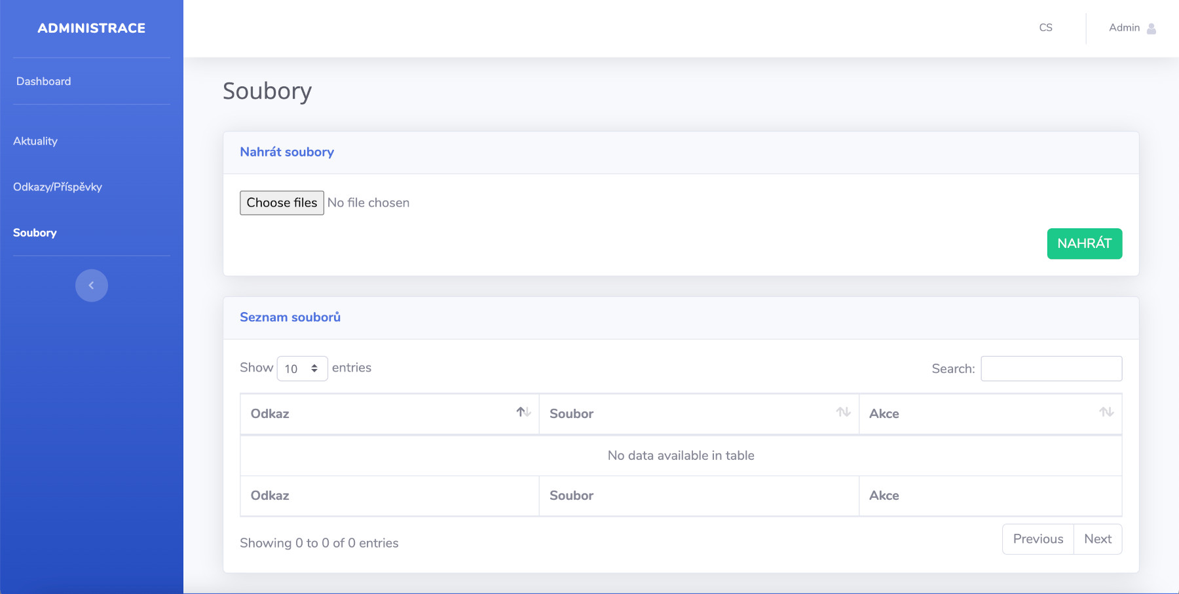Open Aktuality in the sidebar

(35, 141)
